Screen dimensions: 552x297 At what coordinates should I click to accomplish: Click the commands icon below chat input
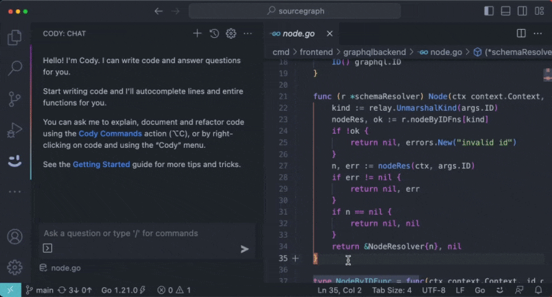click(x=48, y=248)
